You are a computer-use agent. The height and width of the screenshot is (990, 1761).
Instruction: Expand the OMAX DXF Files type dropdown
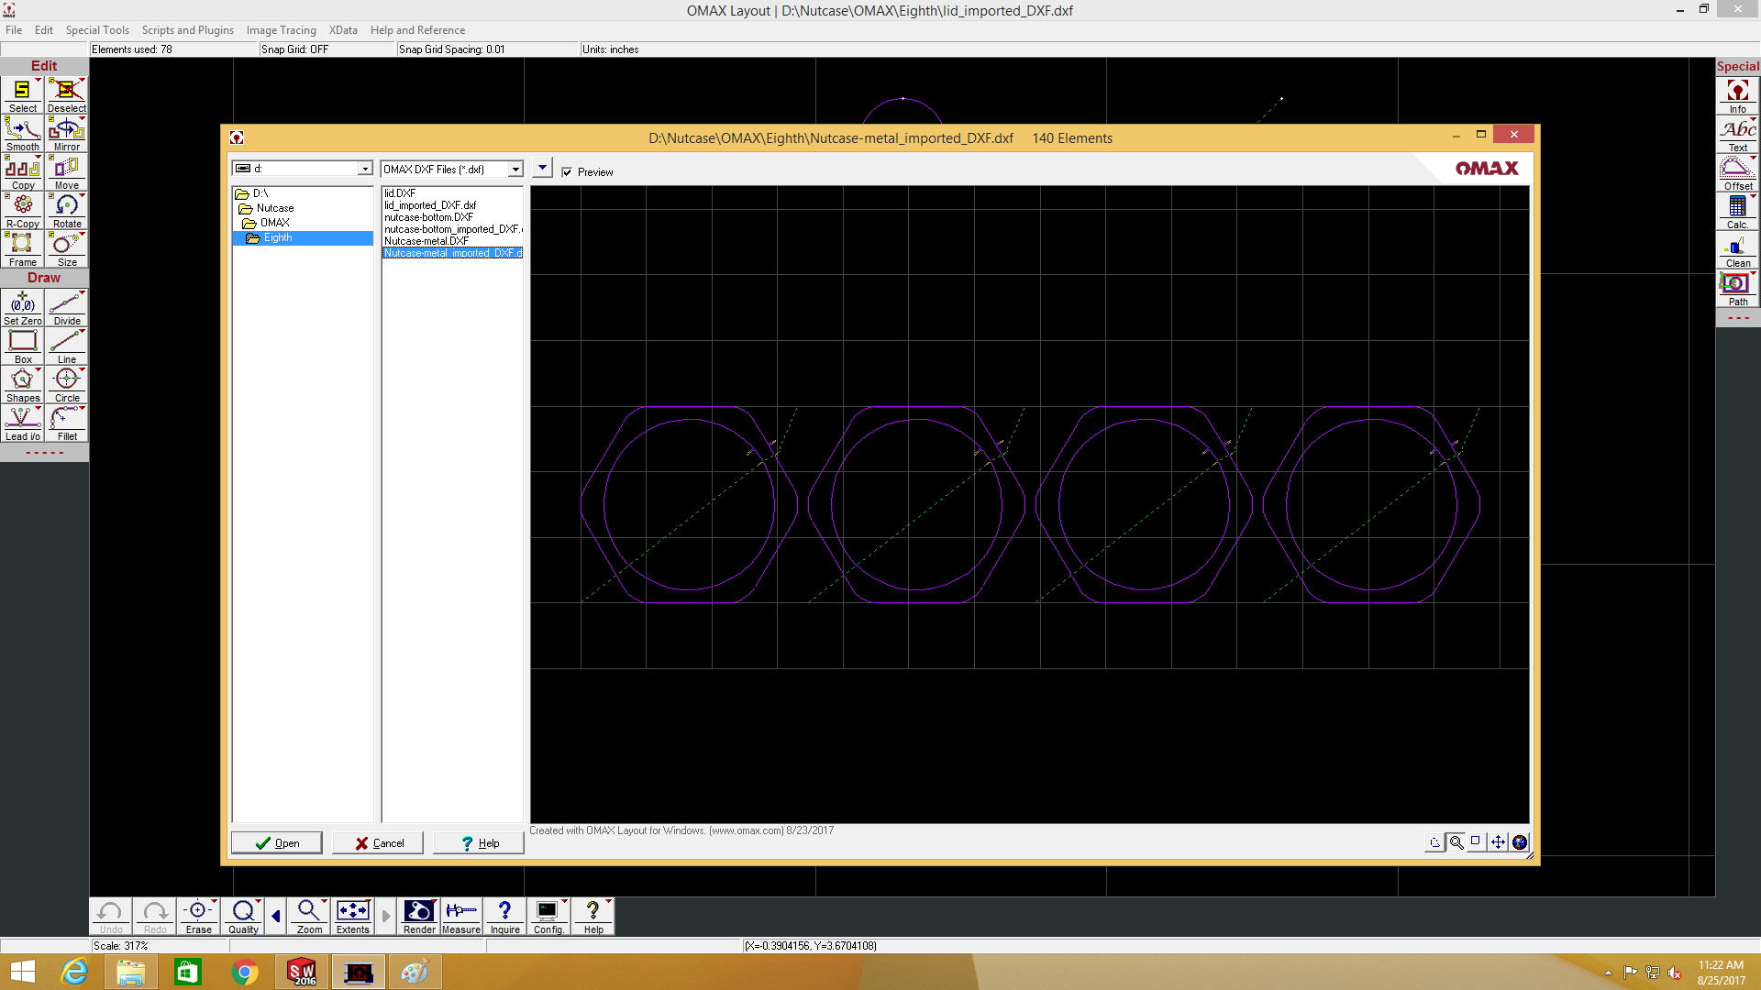[515, 170]
